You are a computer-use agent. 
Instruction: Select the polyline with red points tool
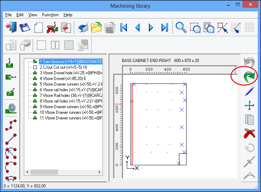pos(11,125)
